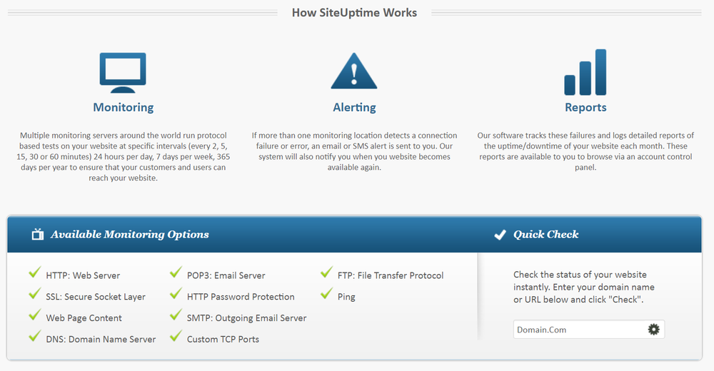Click the green check beside DNS: Domain Name Server

(34, 337)
